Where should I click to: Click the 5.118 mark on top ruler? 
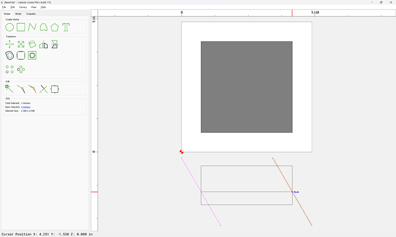pyautogui.click(x=315, y=13)
